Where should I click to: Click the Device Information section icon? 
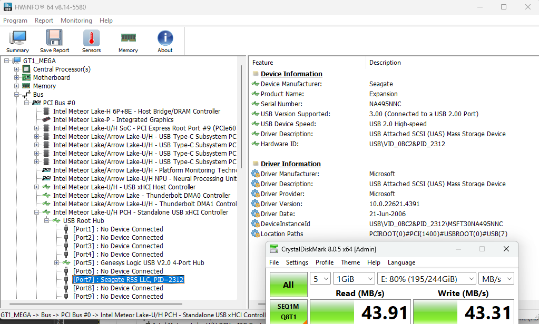click(256, 74)
